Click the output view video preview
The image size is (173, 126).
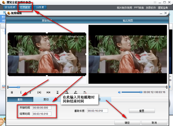128,54
